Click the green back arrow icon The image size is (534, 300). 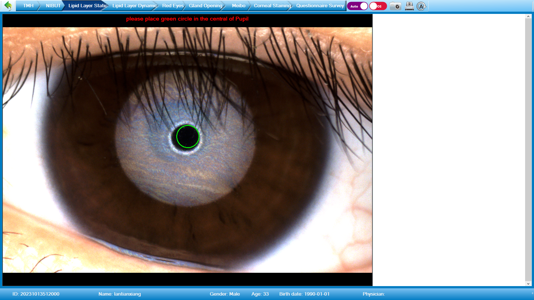8,6
